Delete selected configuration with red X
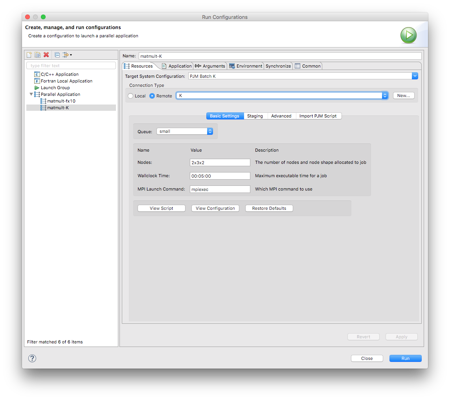This screenshot has height=400, width=450. pyautogui.click(x=46, y=55)
